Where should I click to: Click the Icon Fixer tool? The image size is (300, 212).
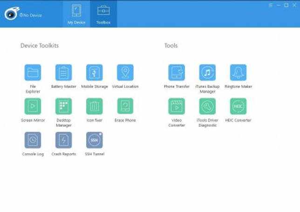click(94, 106)
